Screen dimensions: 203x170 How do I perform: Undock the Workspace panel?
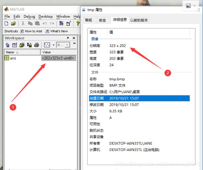pyautogui.click(x=68, y=38)
